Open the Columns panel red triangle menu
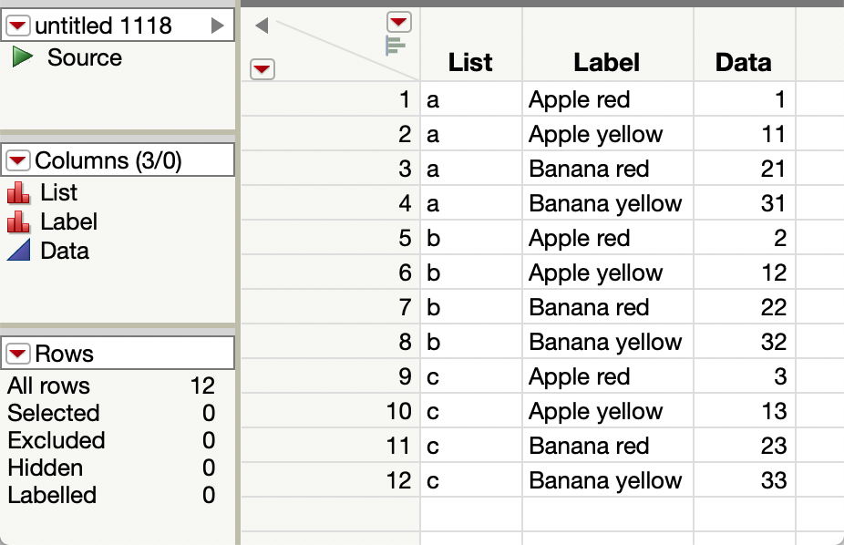 point(17,161)
